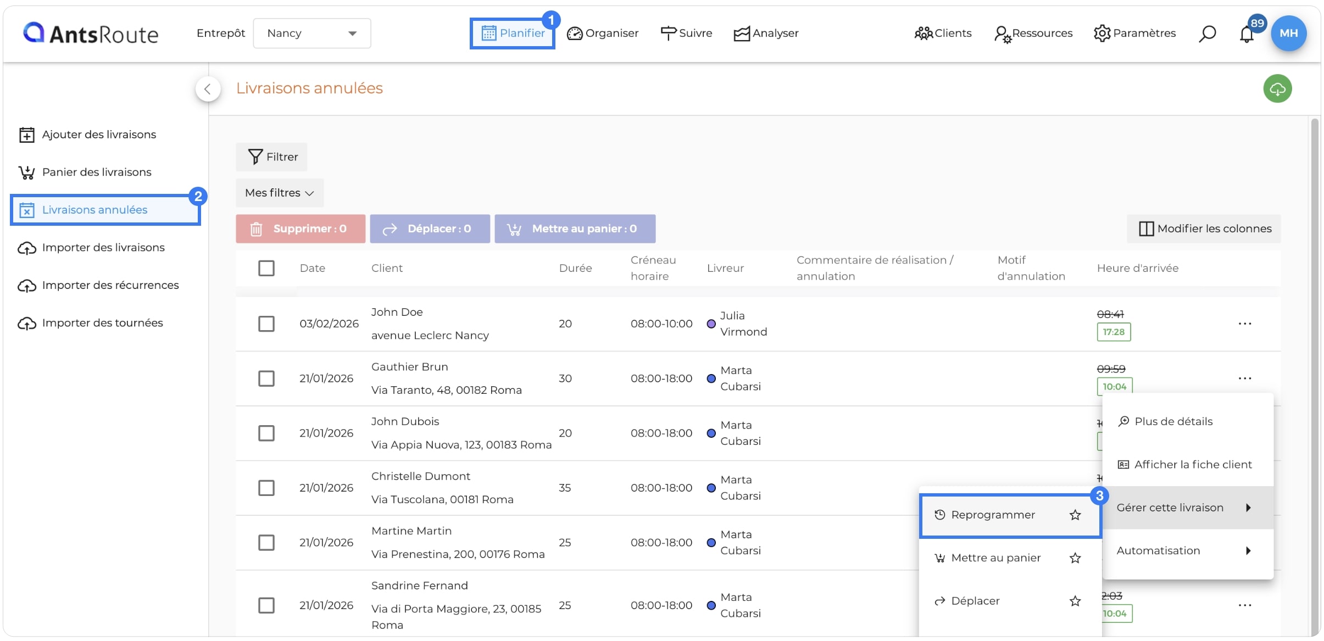Click the Organiser gauge icon

575,34
